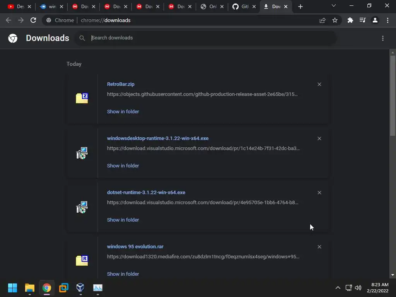Expand the hidden system tray icons

[x=338, y=288]
